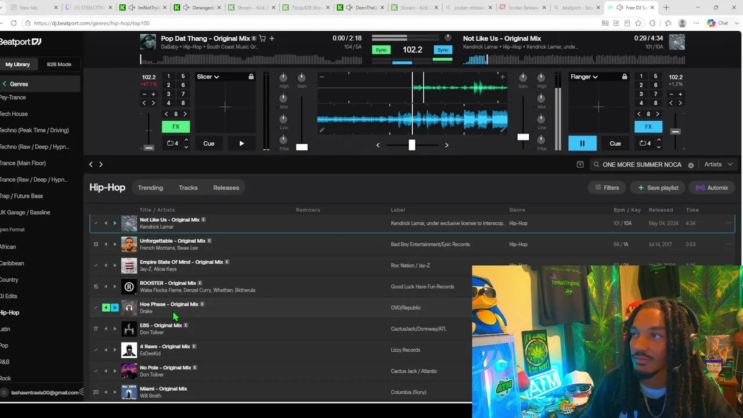Decrease left deck tempo with minus
The height and width of the screenshot is (418, 743).
[144, 94]
